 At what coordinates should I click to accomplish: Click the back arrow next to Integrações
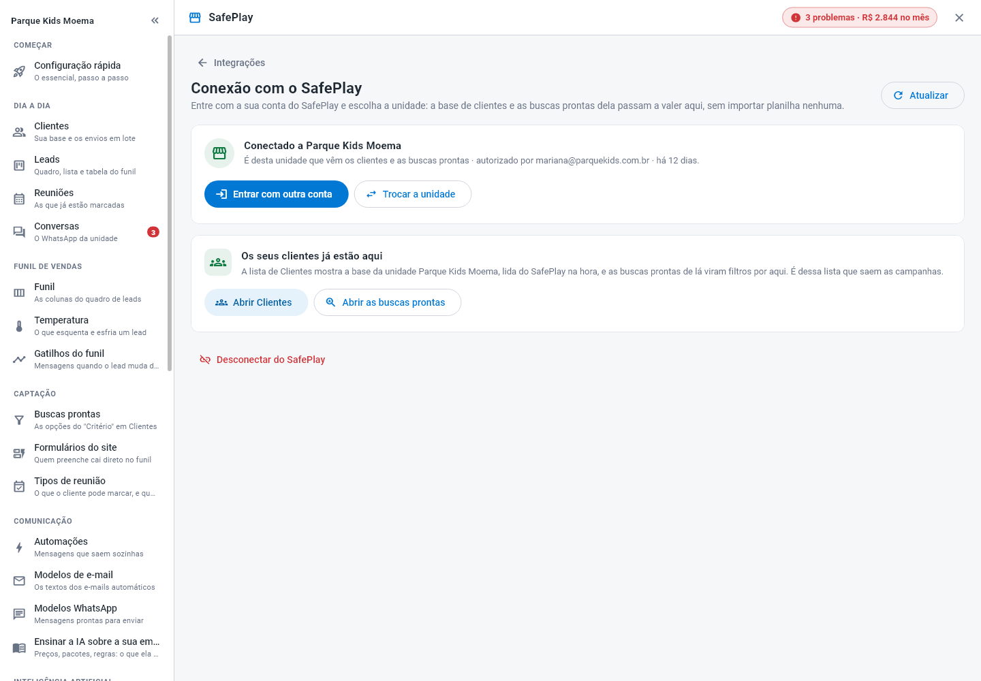coord(202,63)
